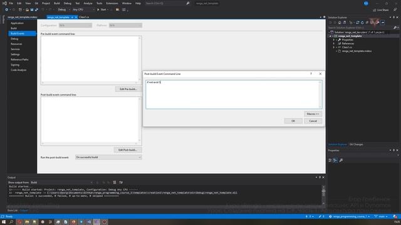The height and width of the screenshot is (225, 401).
Task: Click the search magnifier icon in title bar
Action: pos(188,3)
